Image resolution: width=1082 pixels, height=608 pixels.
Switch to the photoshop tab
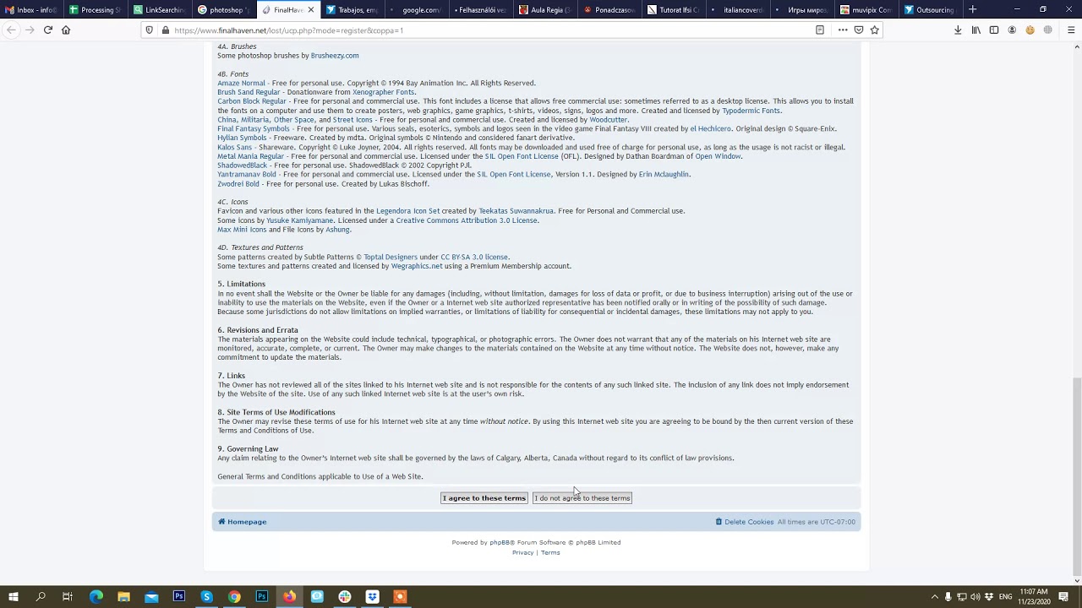click(223, 11)
